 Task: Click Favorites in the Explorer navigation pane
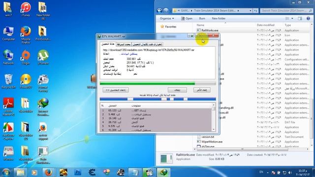coord(168,27)
